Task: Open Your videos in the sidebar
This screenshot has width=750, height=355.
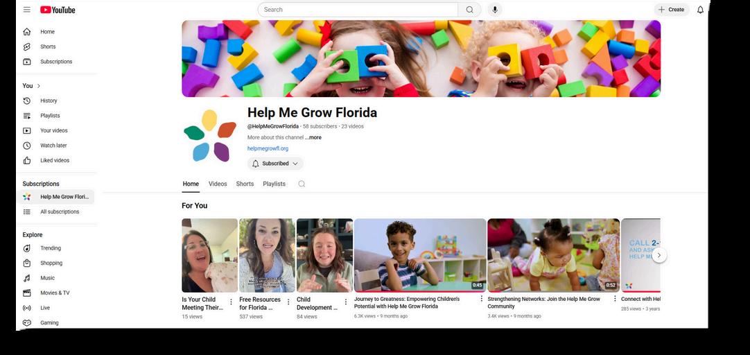Action: point(56,130)
